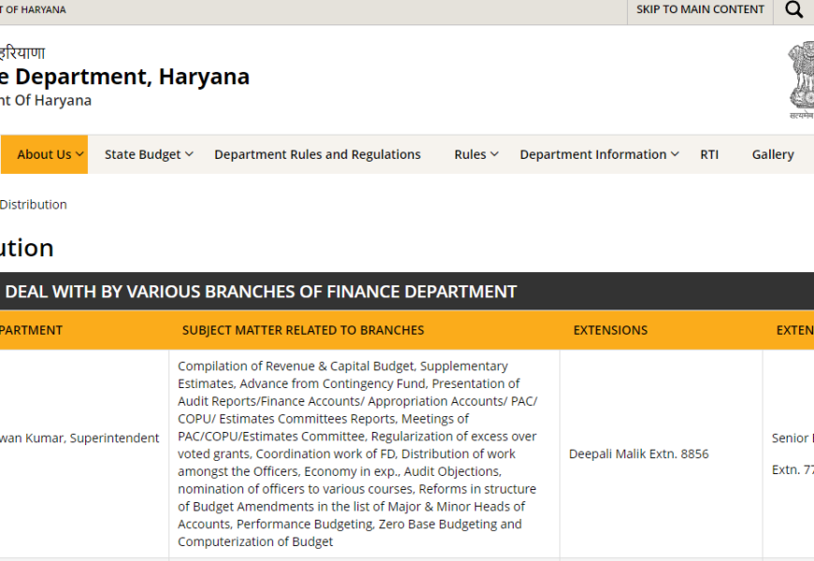The height and width of the screenshot is (561, 814).
Task: Click the Deepali Malik Extn. 8856 cell
Action: [x=638, y=454]
